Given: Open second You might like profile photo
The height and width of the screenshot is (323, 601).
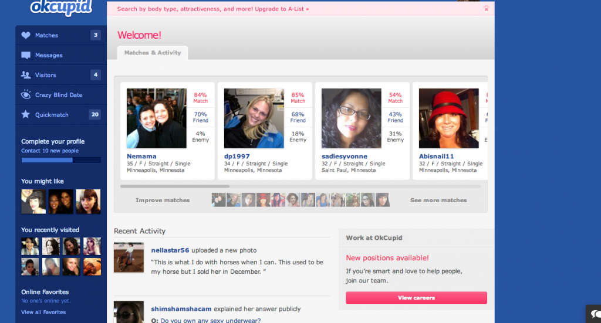Looking at the screenshot, I should point(60,201).
